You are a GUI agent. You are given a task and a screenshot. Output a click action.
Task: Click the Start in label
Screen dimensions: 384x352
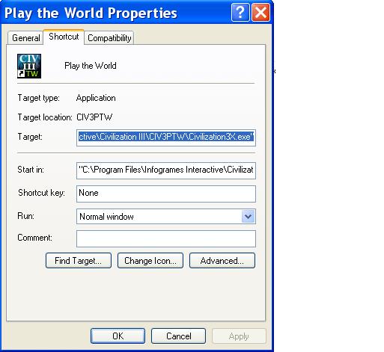(x=31, y=170)
